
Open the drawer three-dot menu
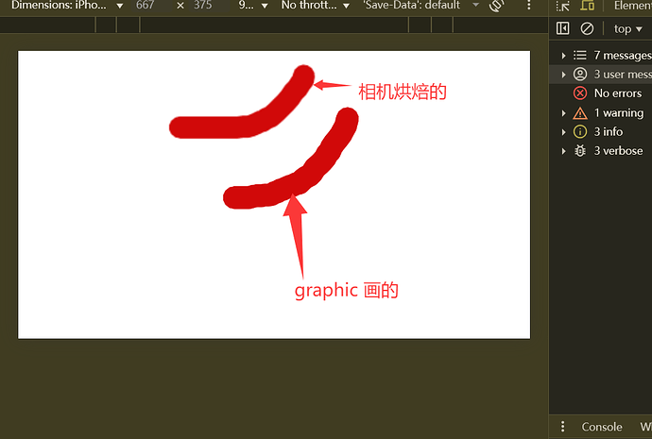click(562, 427)
